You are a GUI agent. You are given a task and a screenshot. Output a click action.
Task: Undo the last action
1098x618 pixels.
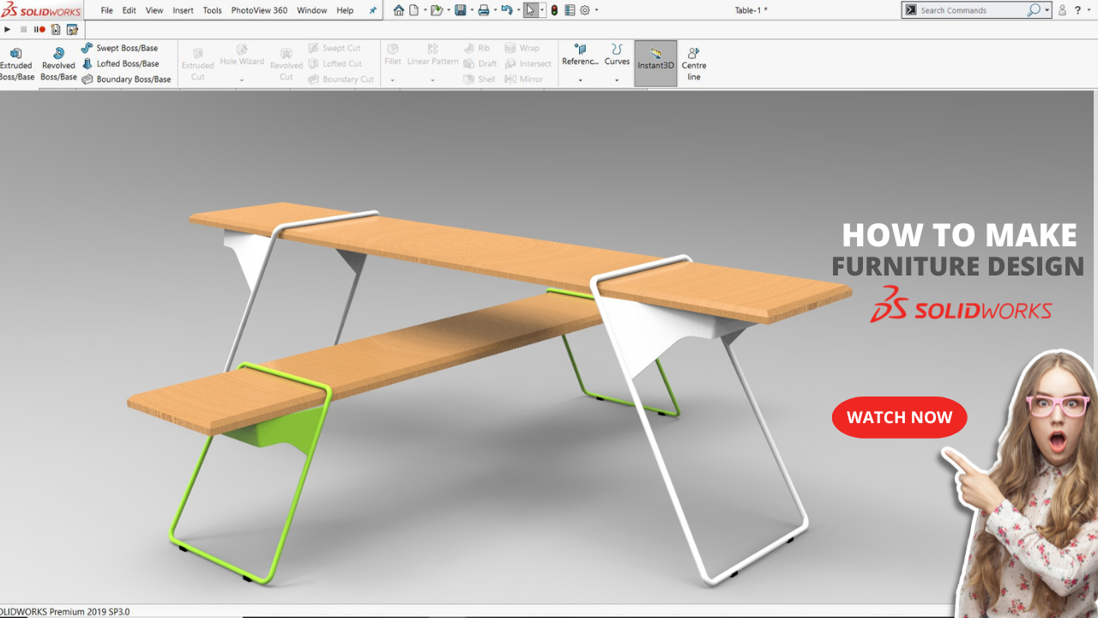pyautogui.click(x=506, y=10)
